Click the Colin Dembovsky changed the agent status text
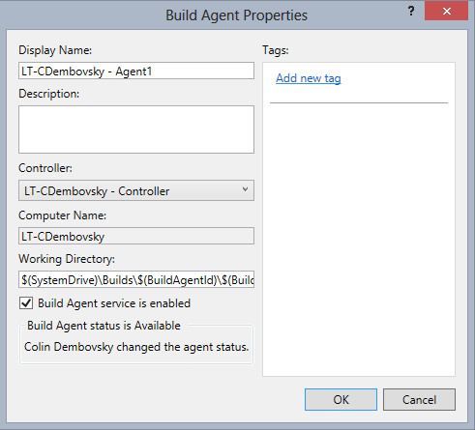Screen dimensions: 475x430 (136, 347)
